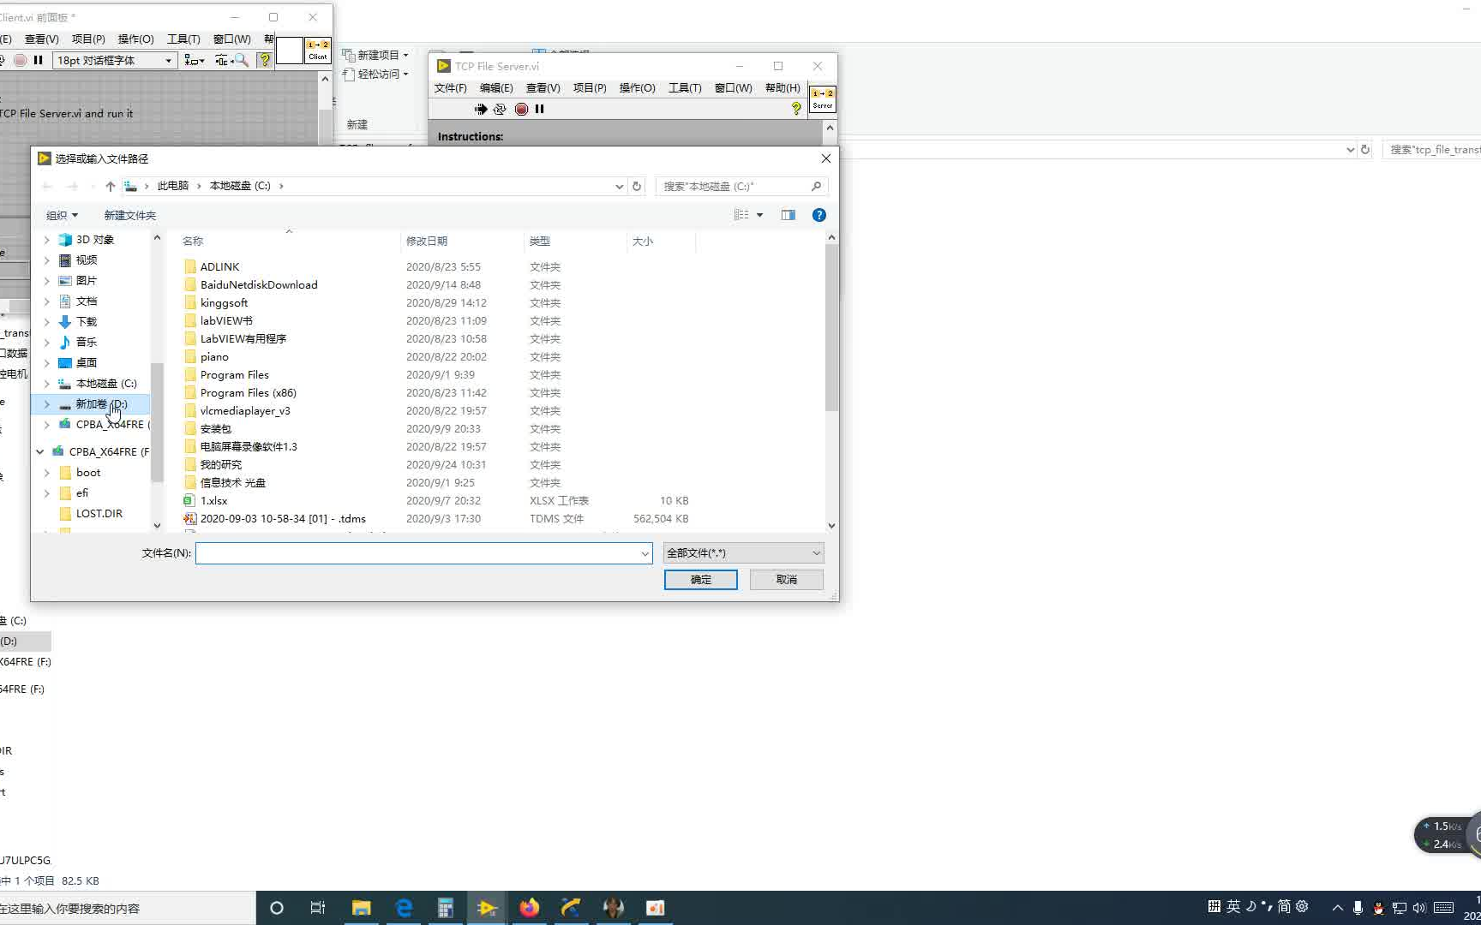Open Edit menu in TCP File Server window
The image size is (1481, 925).
(496, 88)
